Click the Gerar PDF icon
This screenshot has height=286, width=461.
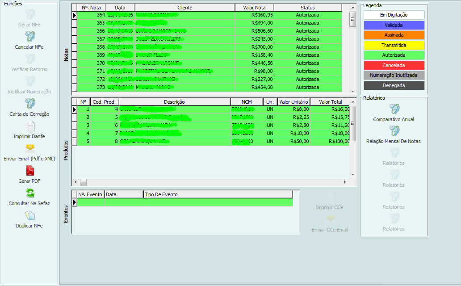coord(29,171)
